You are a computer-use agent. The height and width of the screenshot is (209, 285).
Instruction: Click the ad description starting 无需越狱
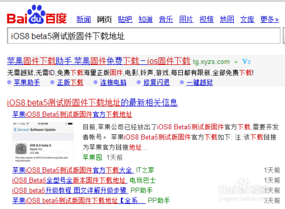click(x=131, y=72)
